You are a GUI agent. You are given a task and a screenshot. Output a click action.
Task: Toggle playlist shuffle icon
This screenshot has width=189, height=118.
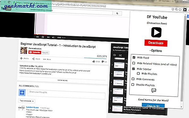[x=120, y=55]
